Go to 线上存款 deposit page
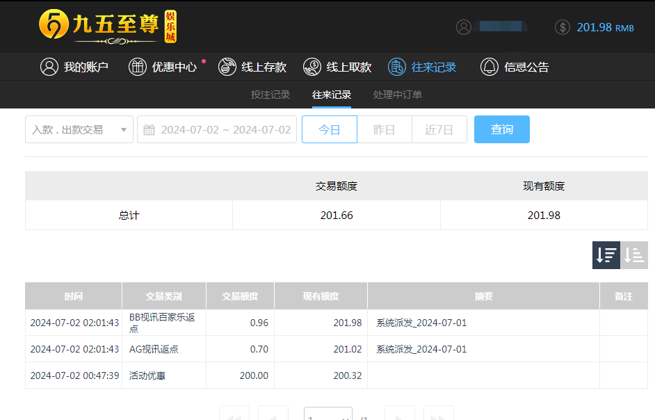 point(252,67)
